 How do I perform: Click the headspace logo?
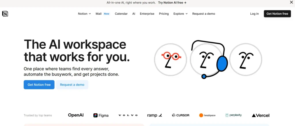tap(207, 115)
